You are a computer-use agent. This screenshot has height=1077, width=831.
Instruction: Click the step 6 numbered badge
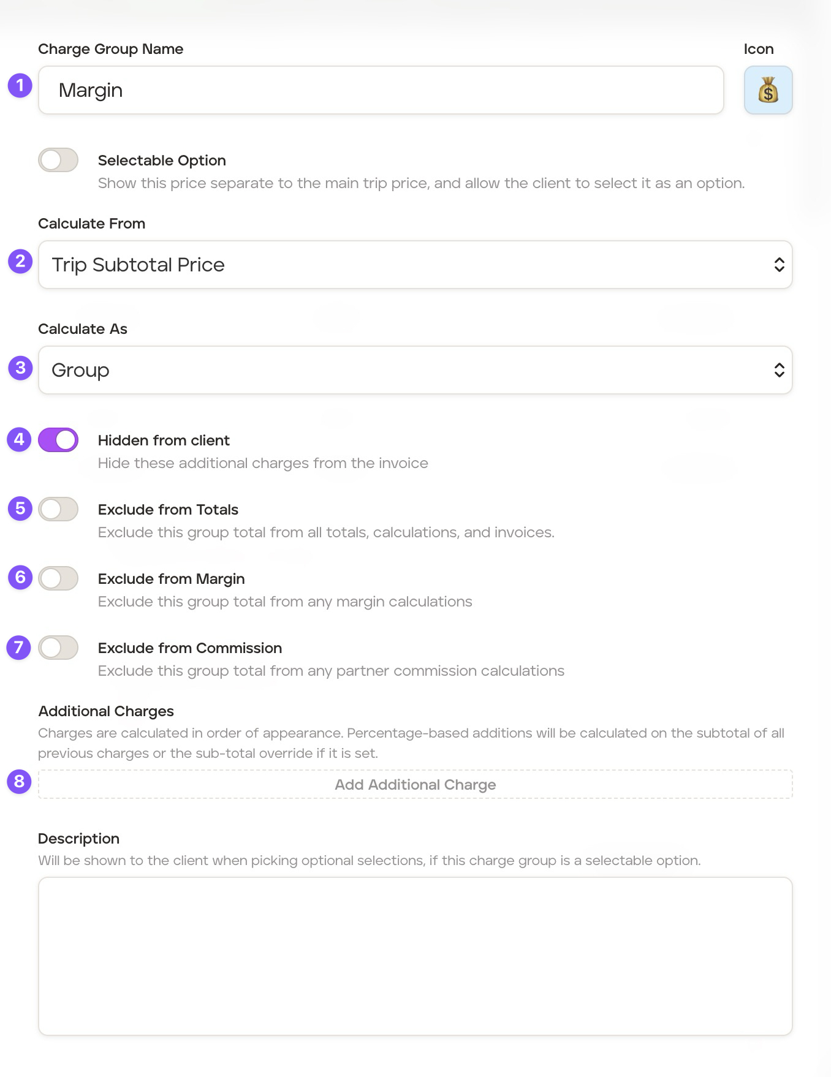click(x=20, y=578)
